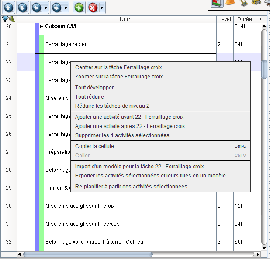Click the red delete activity button

pyautogui.click(x=93, y=7)
